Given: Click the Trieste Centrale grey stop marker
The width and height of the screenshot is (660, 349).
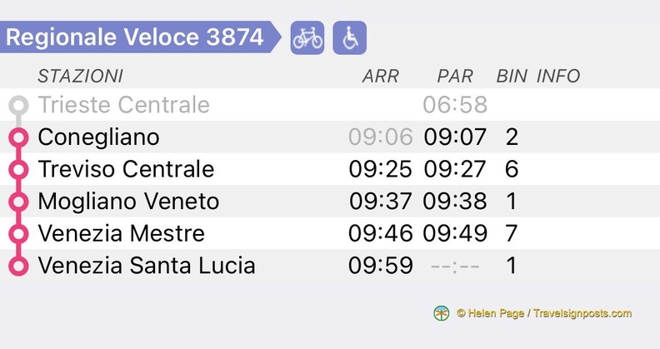Looking at the screenshot, I should (x=17, y=106).
